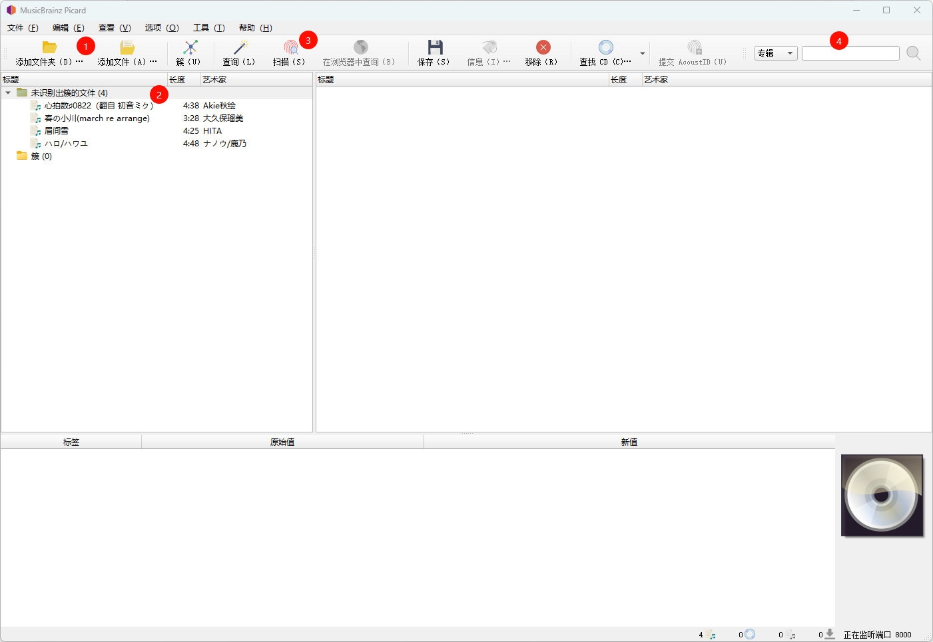Click the Add Folder (添加文件夹) toolbar icon
933x642 pixels.
pos(49,47)
